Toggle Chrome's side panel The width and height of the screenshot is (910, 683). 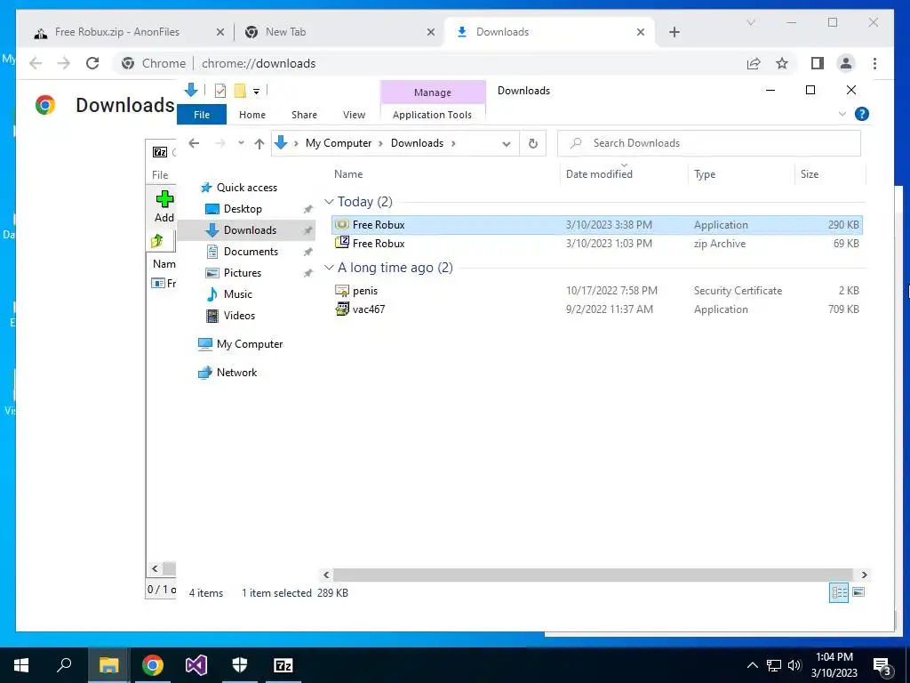[818, 63]
